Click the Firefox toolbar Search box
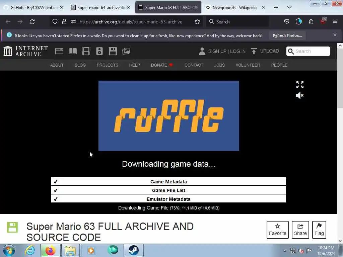The image size is (343, 257). [x=237, y=22]
